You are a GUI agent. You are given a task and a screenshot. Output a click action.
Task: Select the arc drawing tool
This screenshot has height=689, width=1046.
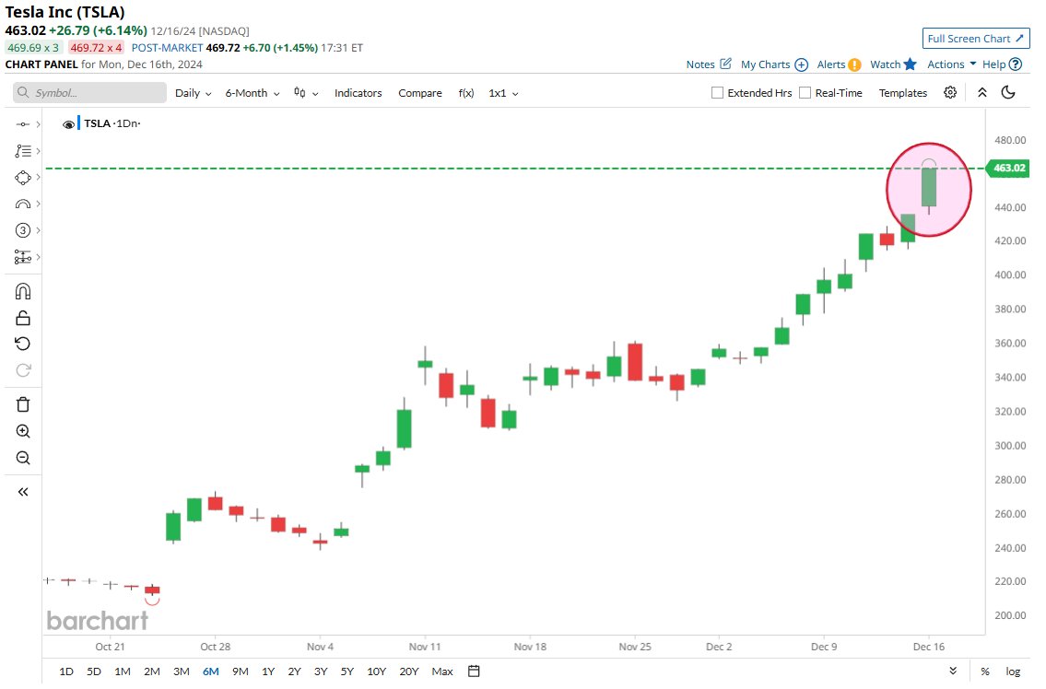(x=23, y=204)
